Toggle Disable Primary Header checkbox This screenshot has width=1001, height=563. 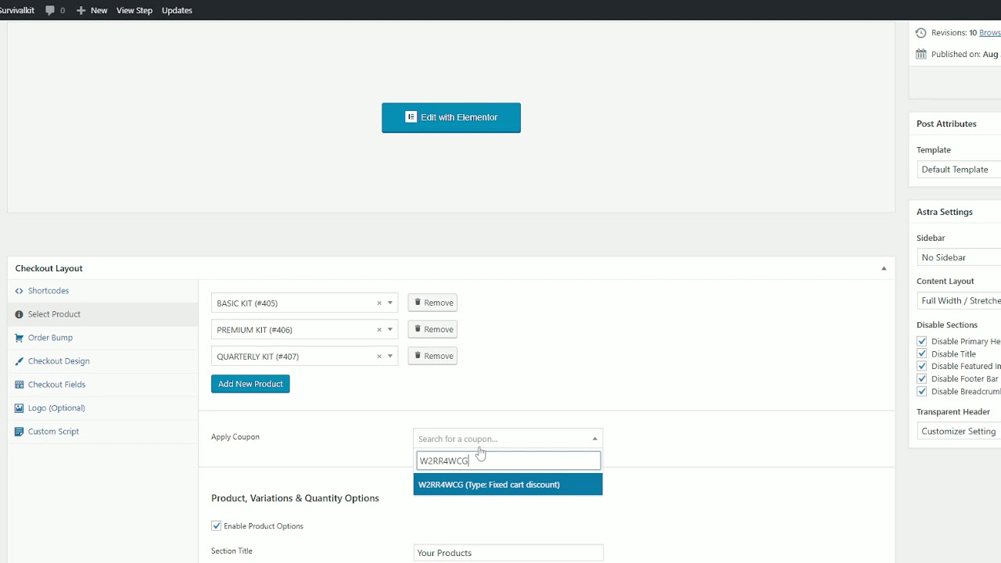click(x=922, y=342)
